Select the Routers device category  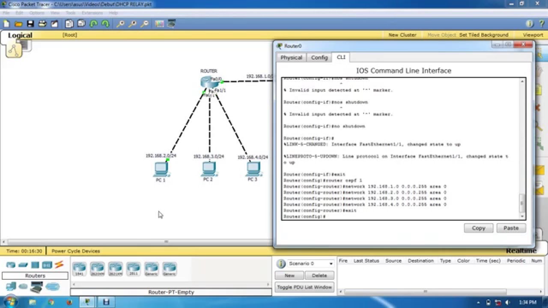coord(11,265)
